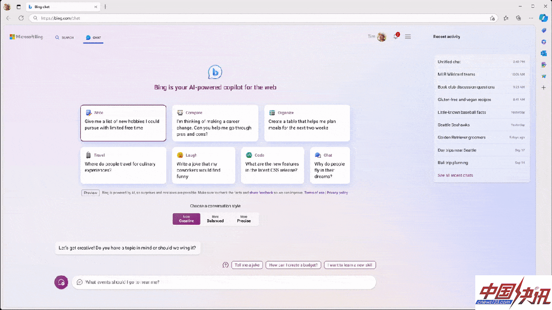The height and width of the screenshot is (310, 552).
Task: Switch to the CHAT tab
Action: click(93, 37)
